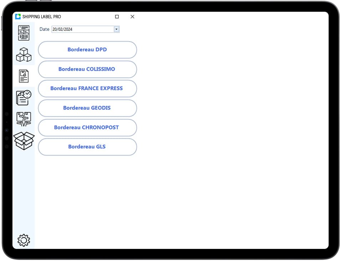Open the clipboard with clock history icon
Image resolution: width=340 pixels, height=261 pixels.
click(24, 97)
